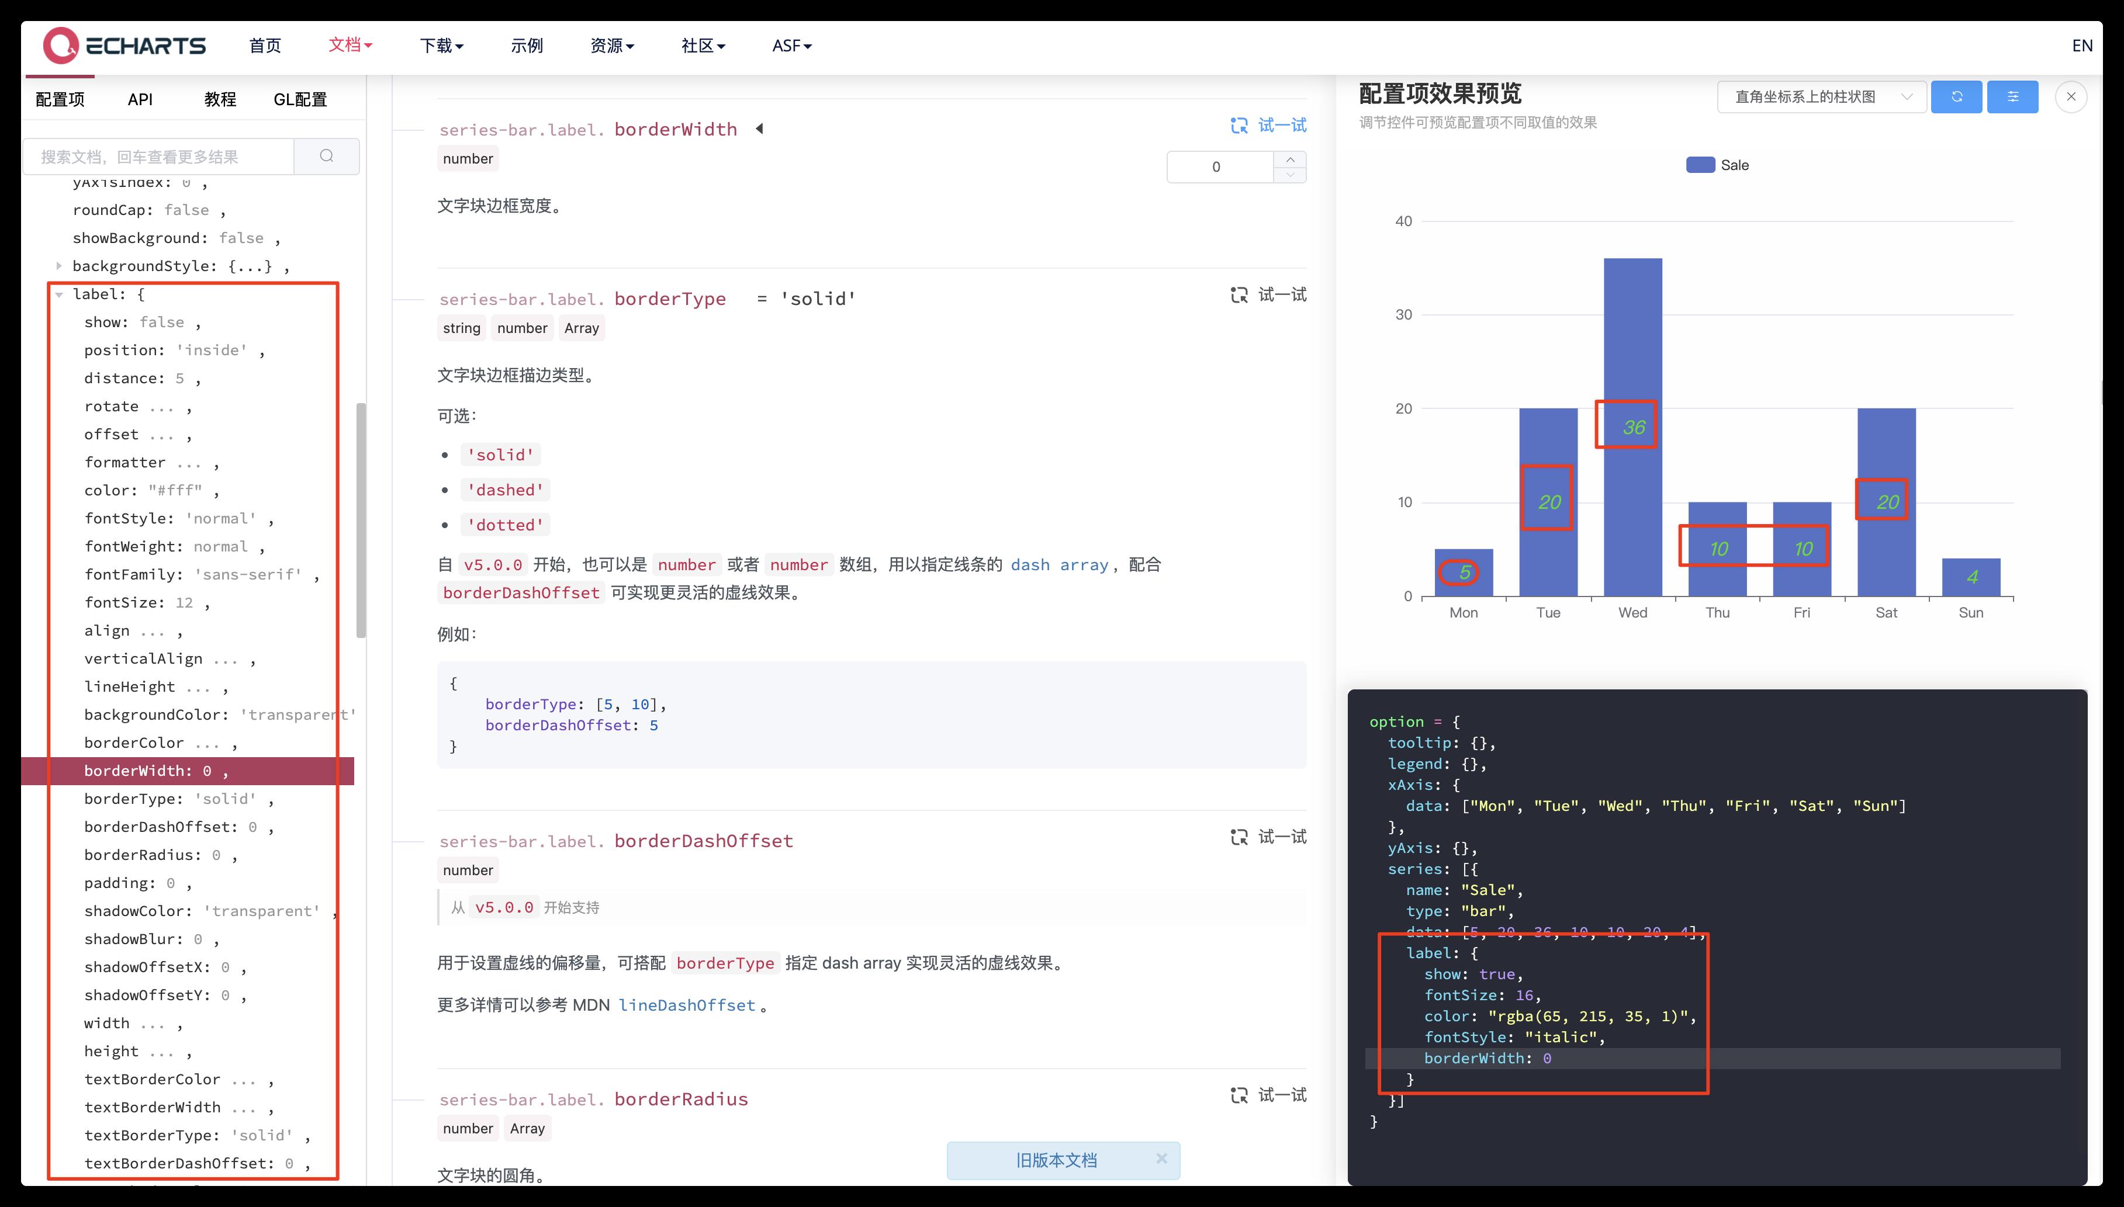Click the 试一试 icon beside borderWidth
Image resolution: width=2124 pixels, height=1207 pixels.
(x=1239, y=125)
